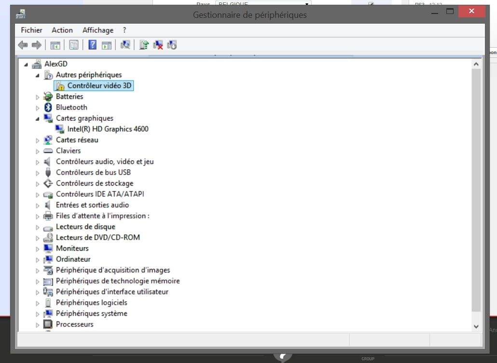Collapse the Autres périphériques category
The height and width of the screenshot is (363, 497).
tap(38, 75)
